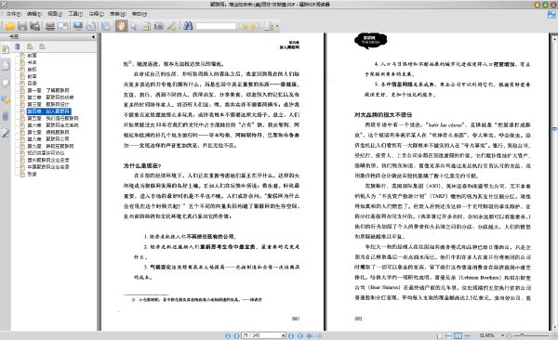Open the fifth bookmark 目录

pos(32,84)
